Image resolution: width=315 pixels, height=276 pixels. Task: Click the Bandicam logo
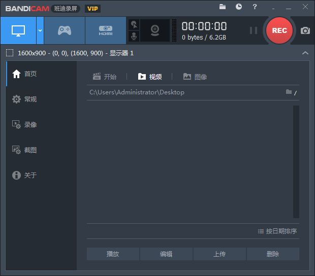tap(27, 9)
